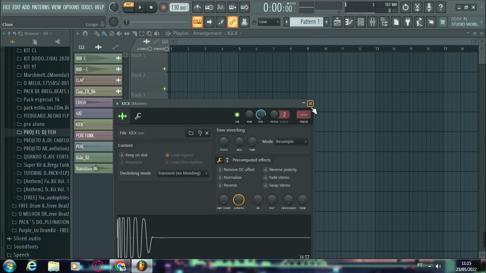
Task: Open the Piano roll view icon
Action: tap(349, 22)
